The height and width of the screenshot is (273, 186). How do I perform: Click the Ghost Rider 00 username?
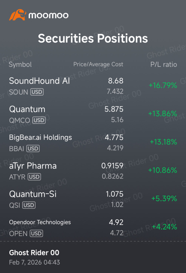point(34,253)
